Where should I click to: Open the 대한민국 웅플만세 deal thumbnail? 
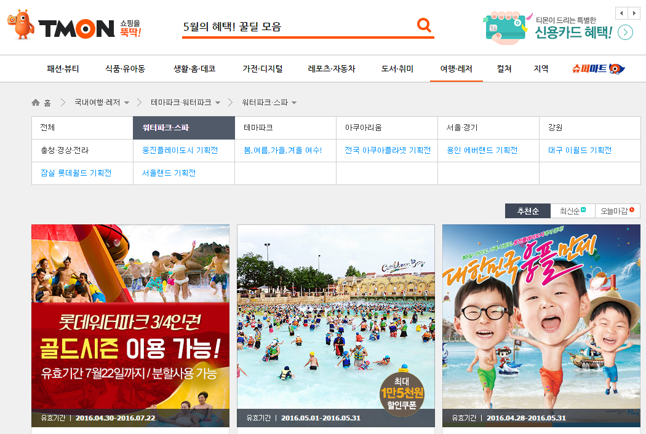click(x=541, y=326)
